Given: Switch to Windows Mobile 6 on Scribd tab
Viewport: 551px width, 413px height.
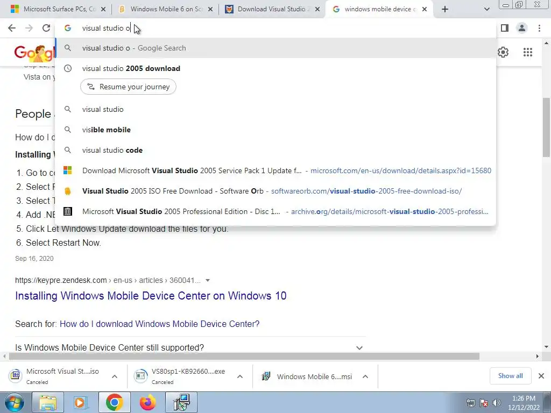Looking at the screenshot, I should 166,9.
